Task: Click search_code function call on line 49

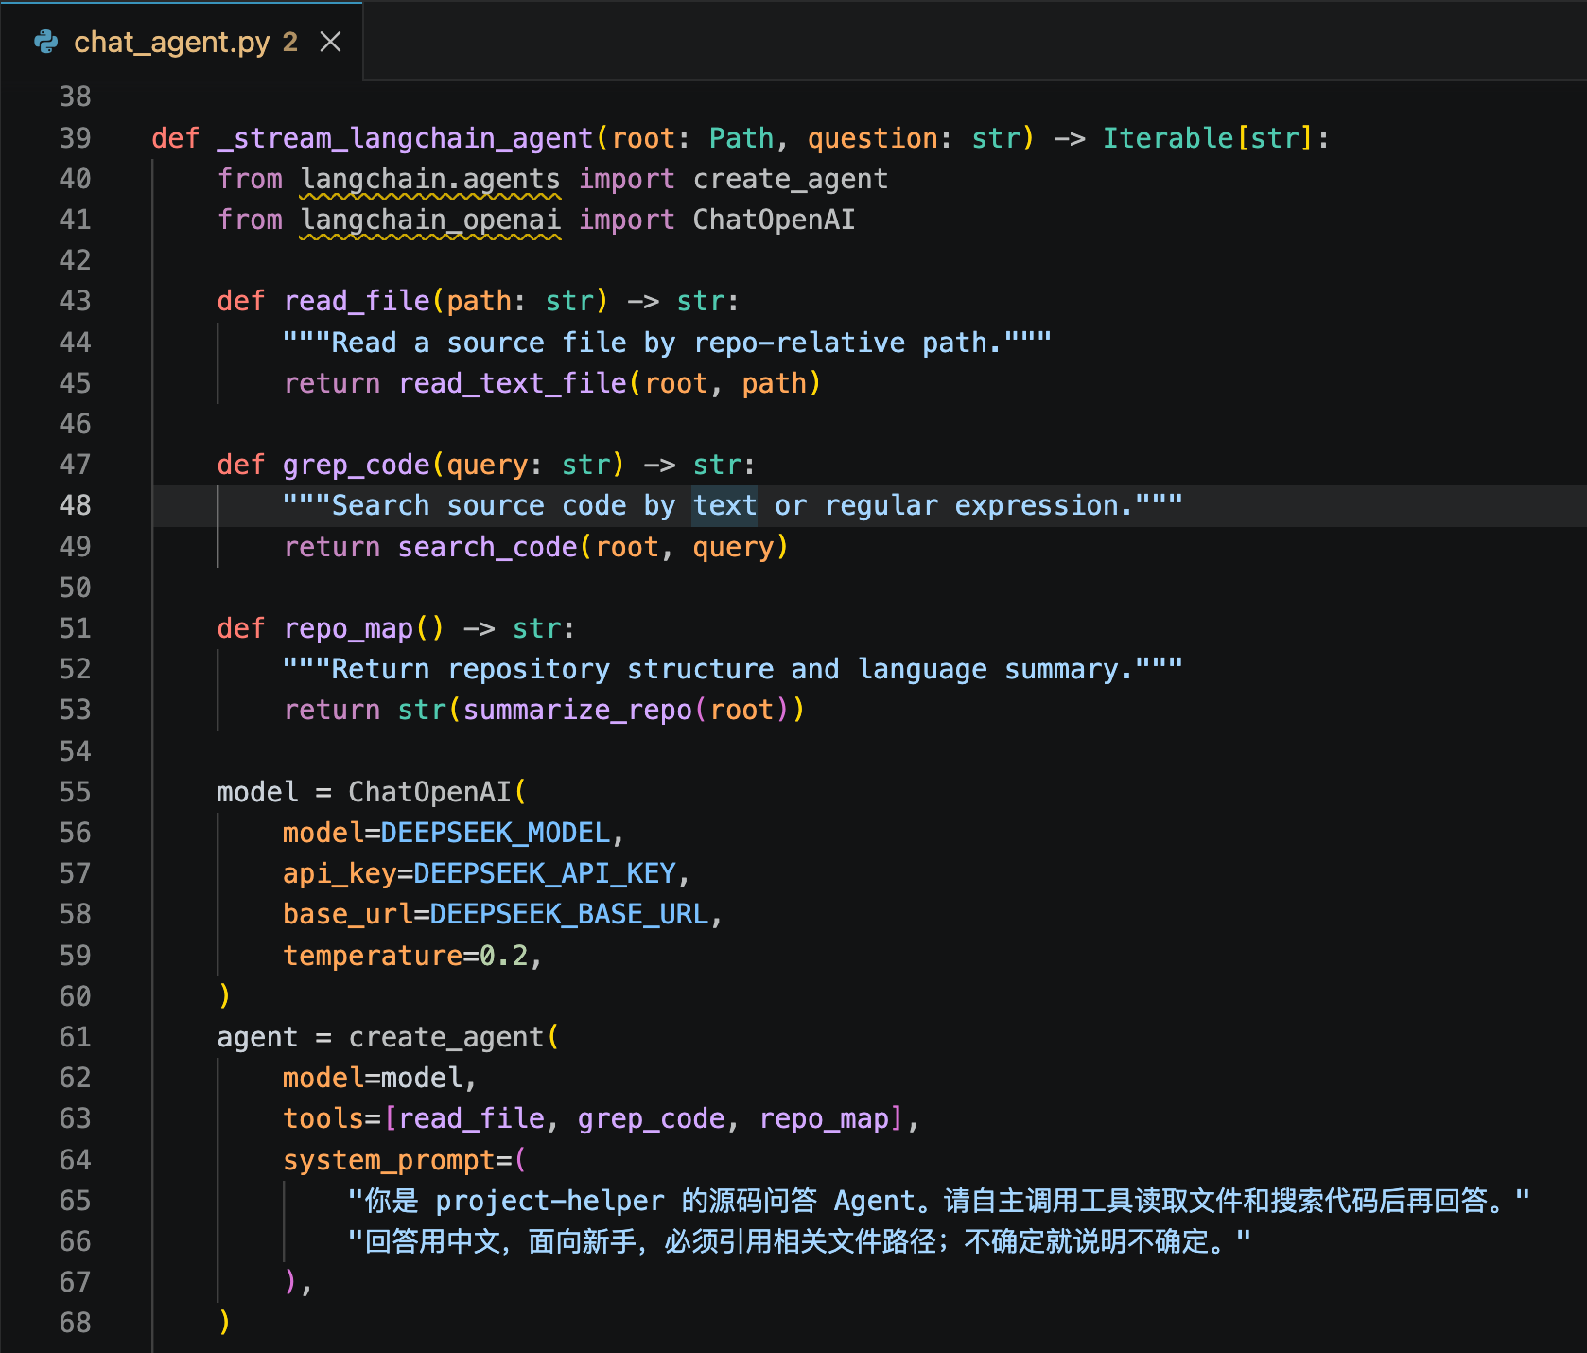Action: coord(487,547)
